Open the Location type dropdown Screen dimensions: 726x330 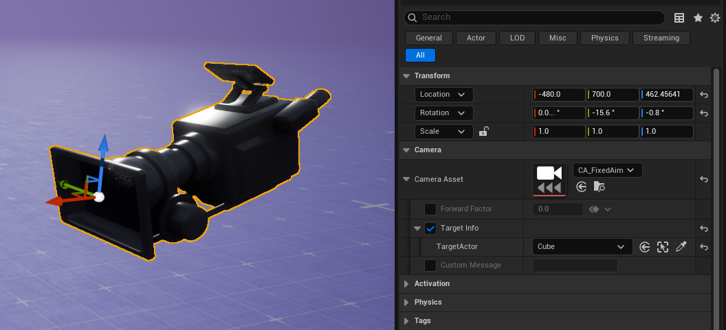443,95
